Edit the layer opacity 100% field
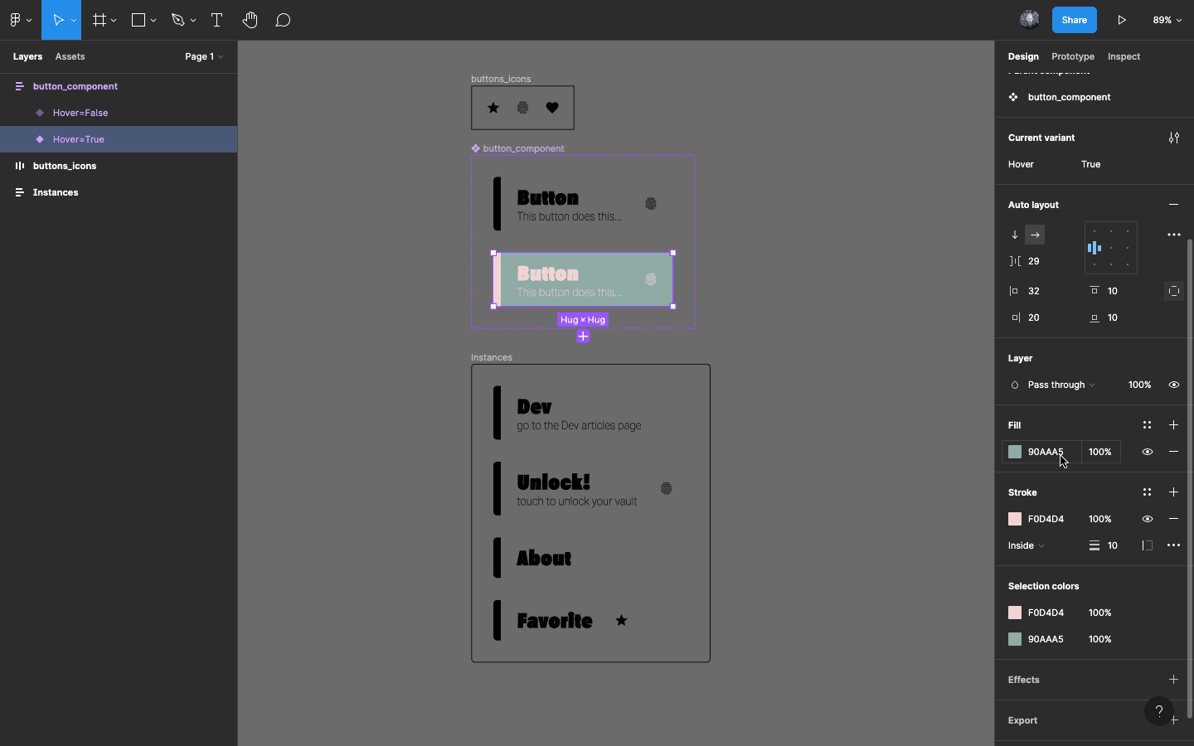This screenshot has height=746, width=1194. tap(1139, 385)
